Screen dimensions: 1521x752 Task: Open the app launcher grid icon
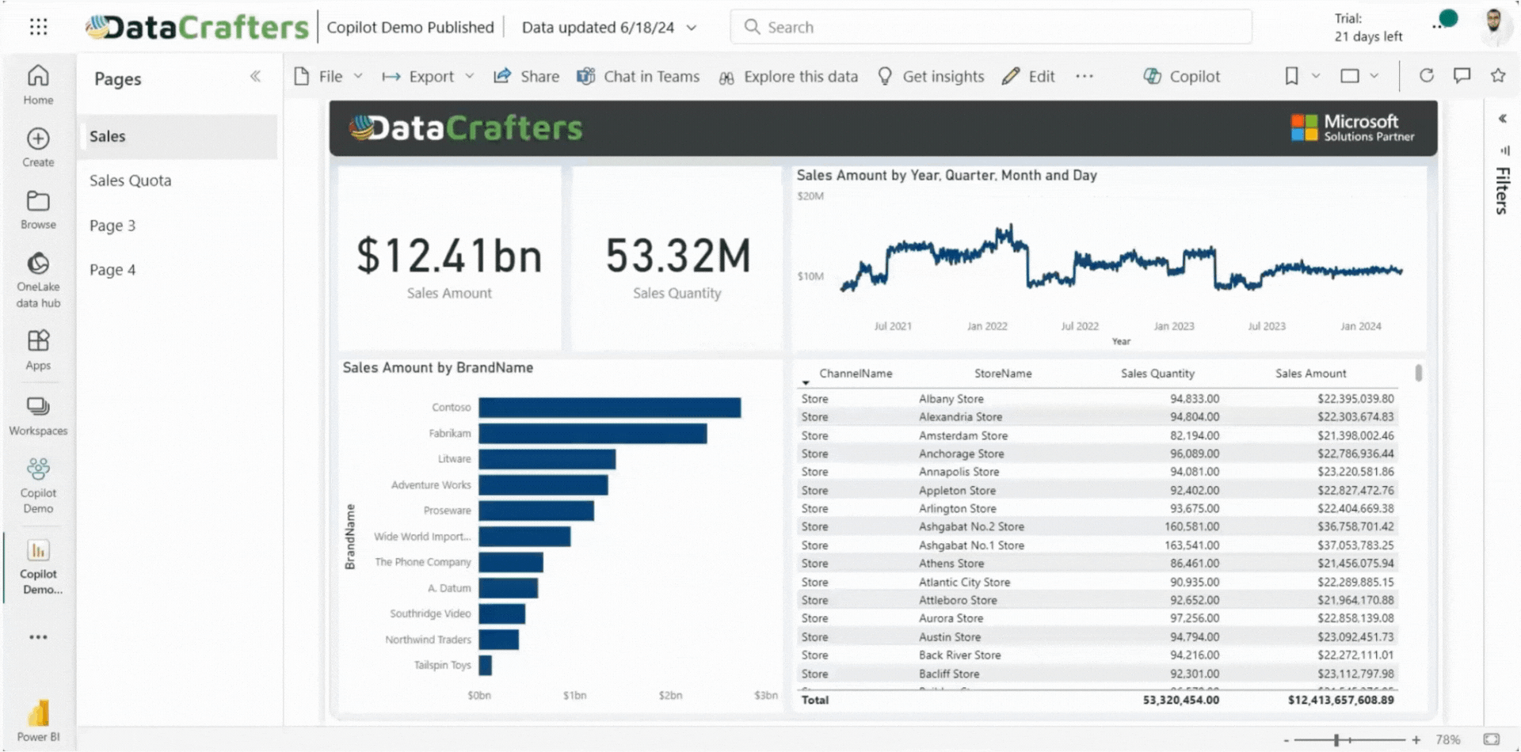(x=38, y=27)
